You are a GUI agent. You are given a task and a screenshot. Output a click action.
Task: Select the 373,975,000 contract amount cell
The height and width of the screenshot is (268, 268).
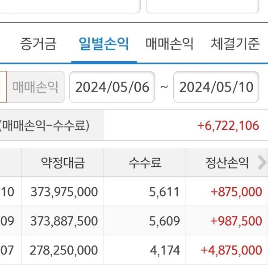[x=64, y=192]
